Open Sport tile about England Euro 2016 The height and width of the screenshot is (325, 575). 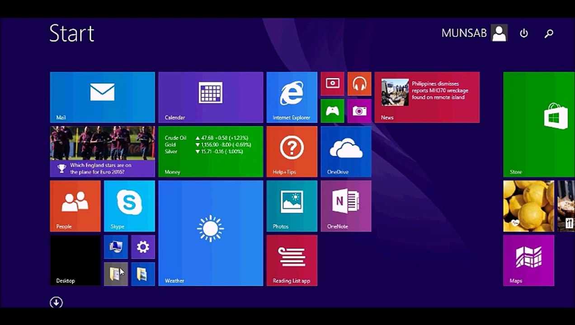[x=102, y=152]
